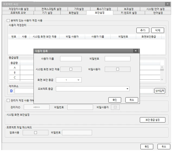The image size is (173, 152).
Task: Click project file 비밀번호 input field
Action: click(77, 132)
